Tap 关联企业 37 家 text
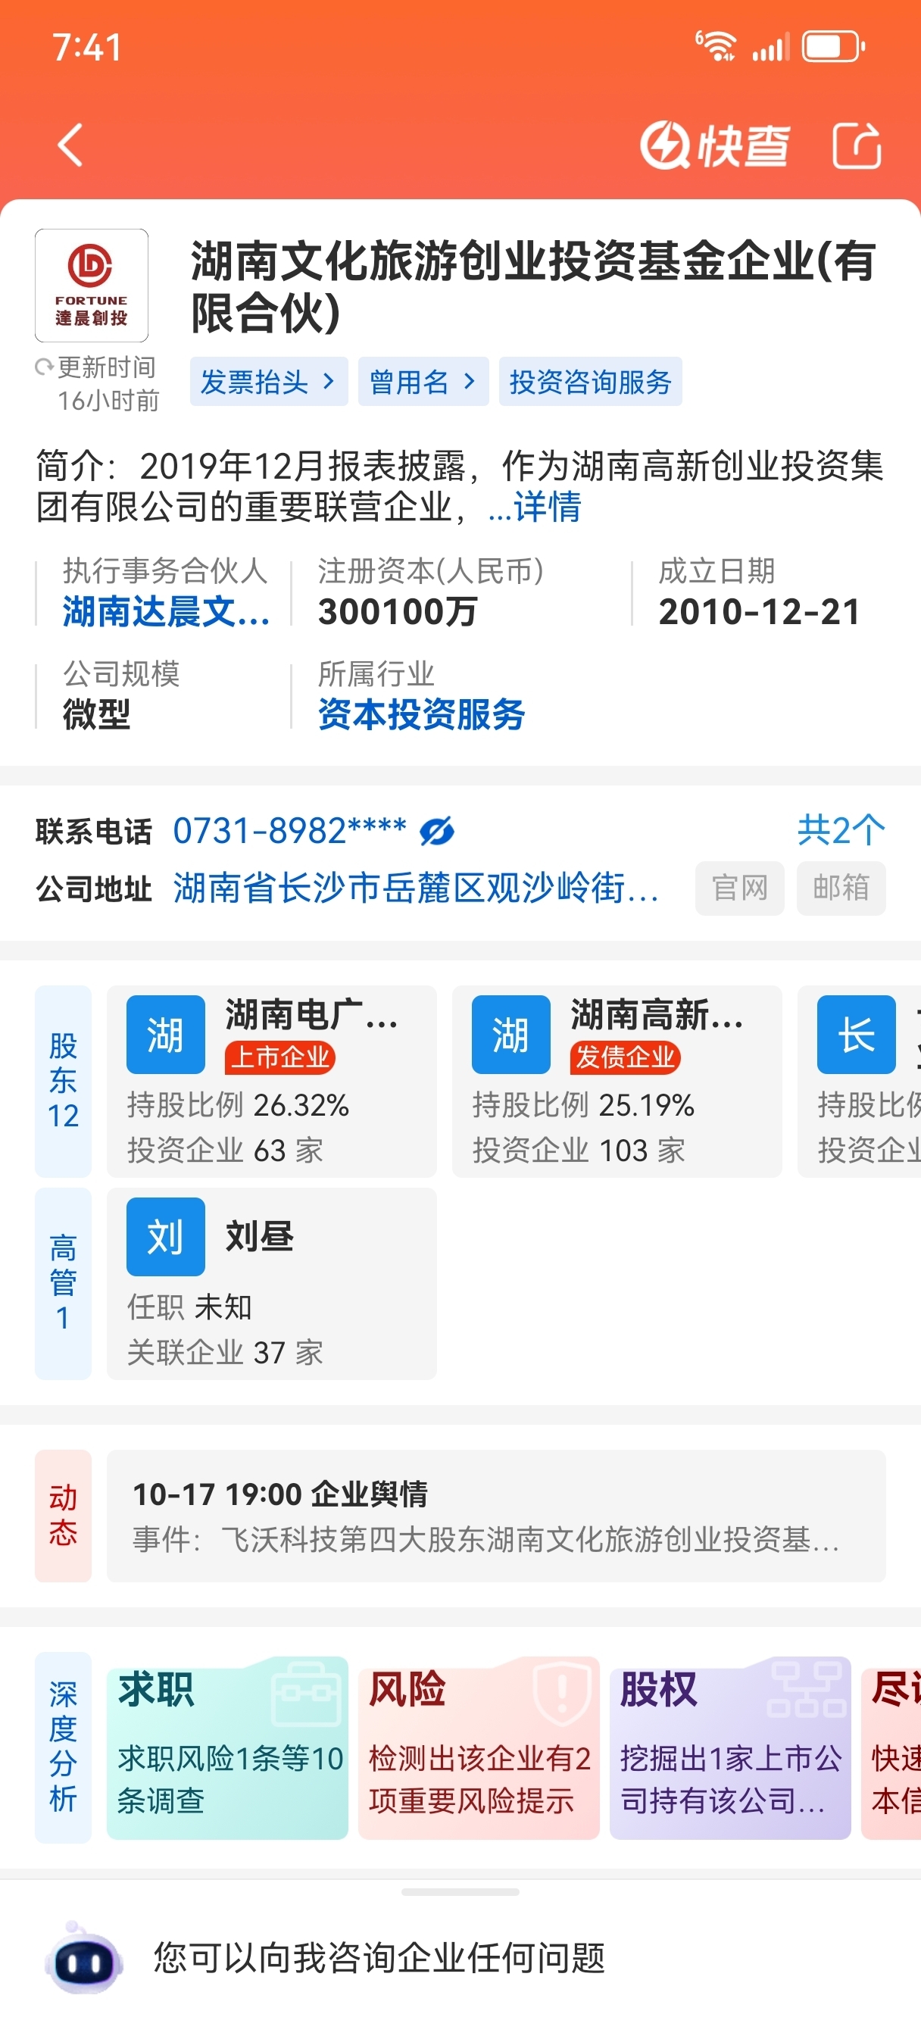The height and width of the screenshot is (2036, 921). point(225,1352)
